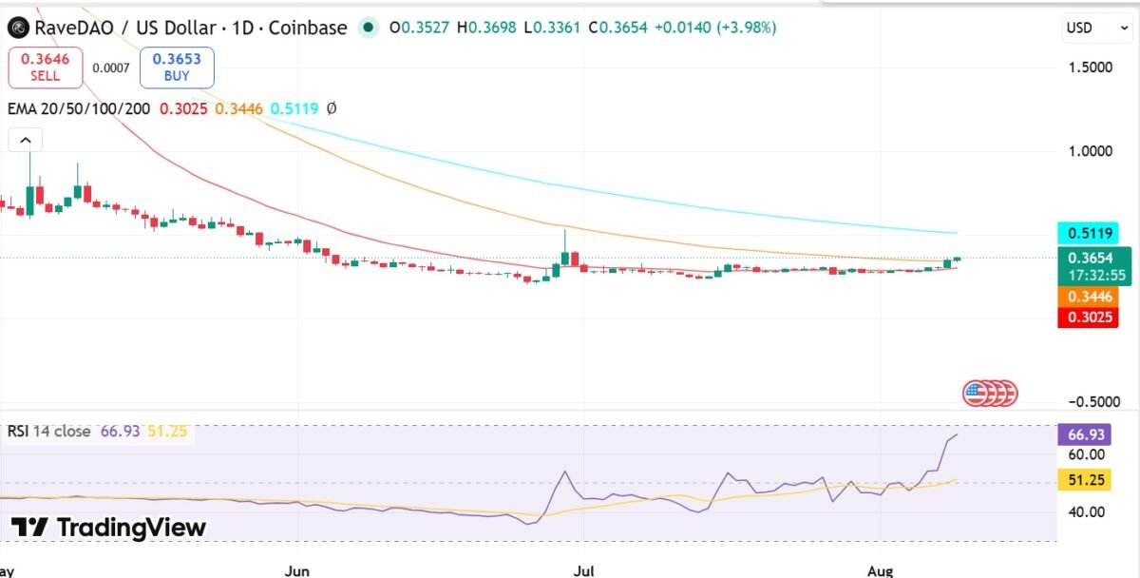1140x578 pixels.
Task: Click the yellow RSI value 51.25 in legend
Action: pos(167,432)
